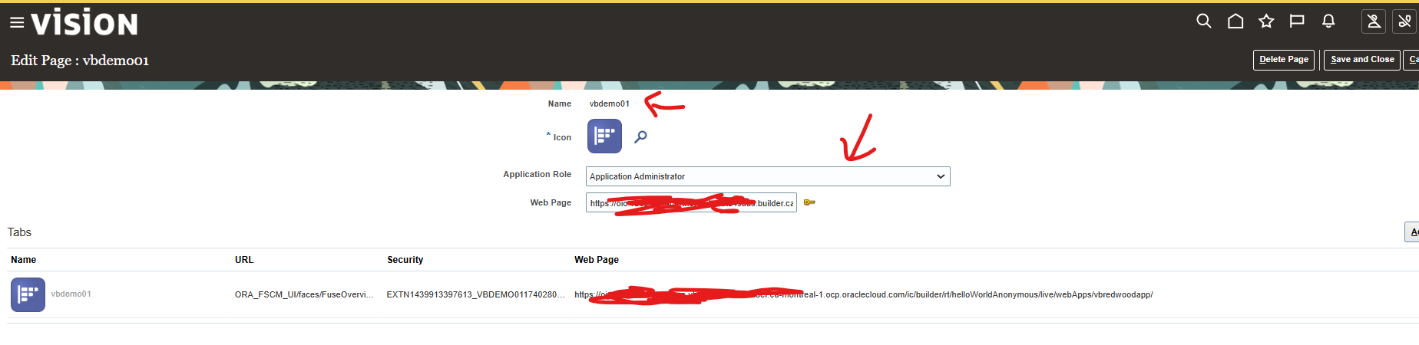Click the vbdemo01 name in Tabs table
The height and width of the screenshot is (345, 1419).
coord(71,294)
